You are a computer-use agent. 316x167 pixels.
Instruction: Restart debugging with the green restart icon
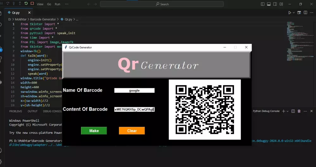pos(26,3)
